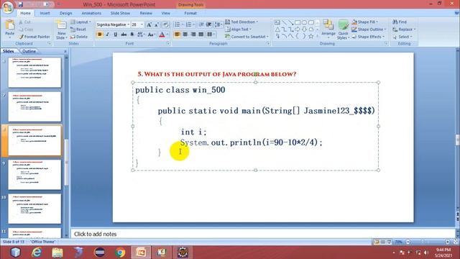Open Internet Explorer from the taskbar
The width and height of the screenshot is (460, 259).
[x=37, y=253]
